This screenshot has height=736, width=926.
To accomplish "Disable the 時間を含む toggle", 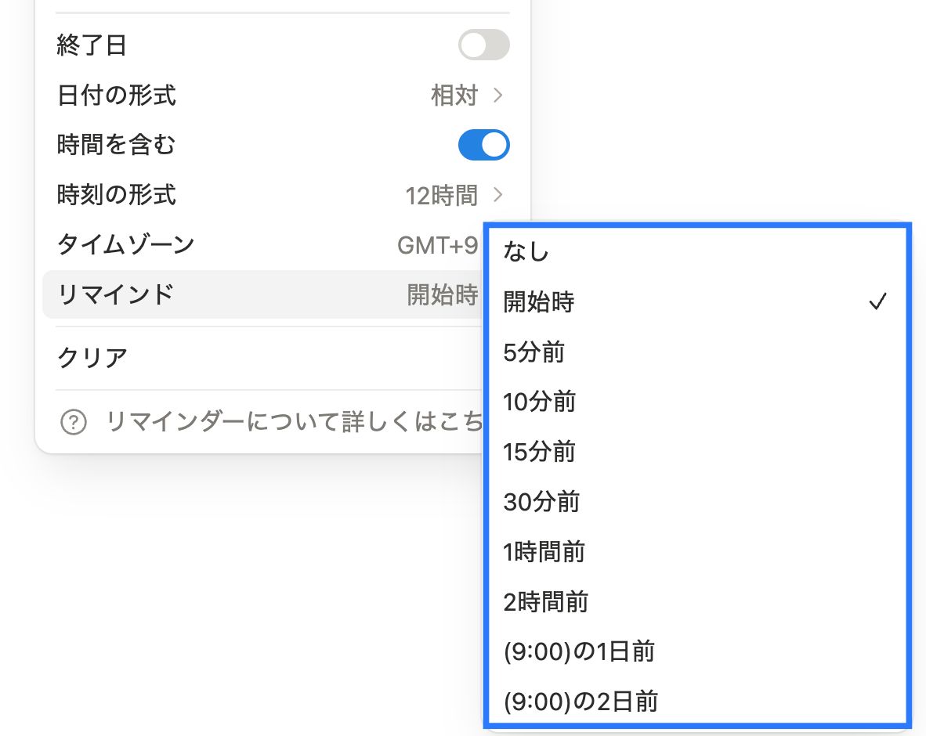I will click(x=483, y=145).
